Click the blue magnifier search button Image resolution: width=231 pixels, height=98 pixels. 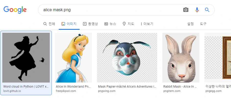pyautogui.click(x=207, y=10)
